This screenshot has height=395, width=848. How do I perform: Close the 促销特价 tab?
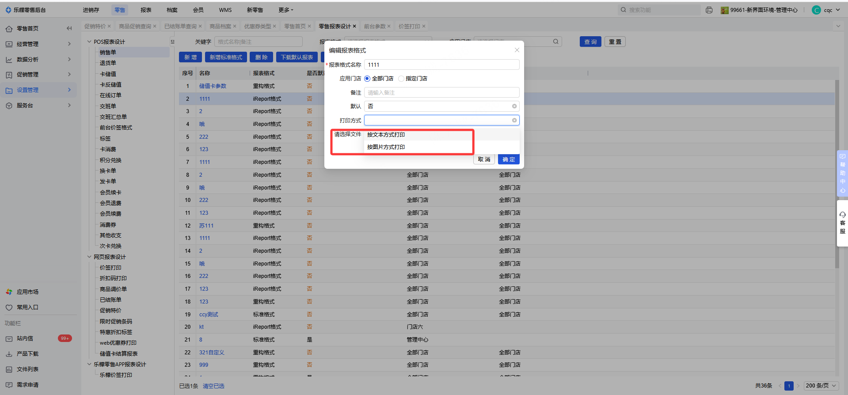coord(110,26)
